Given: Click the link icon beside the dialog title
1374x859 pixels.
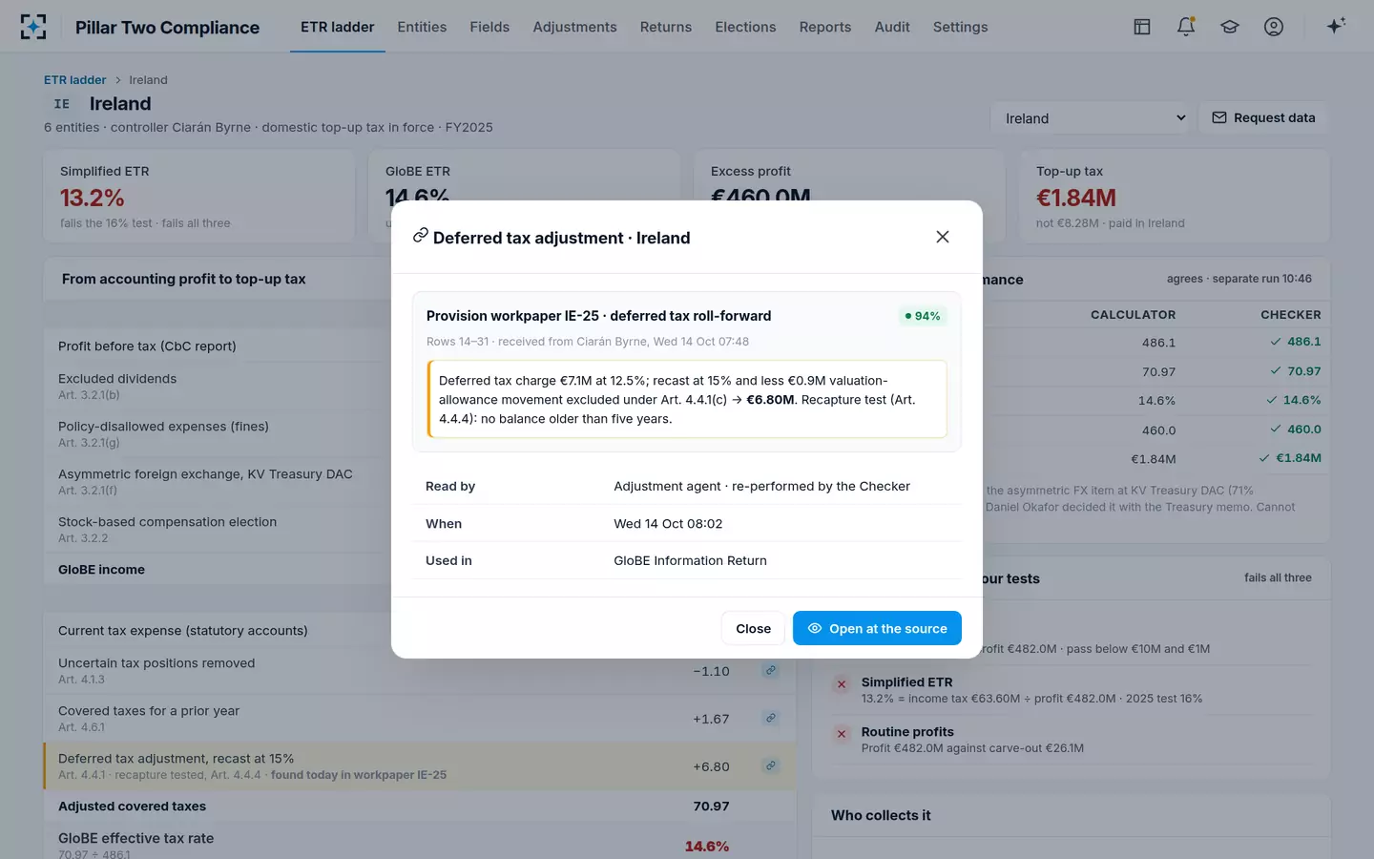Looking at the screenshot, I should coord(420,236).
